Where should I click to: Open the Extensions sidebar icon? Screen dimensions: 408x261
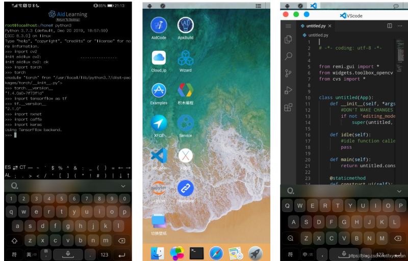(x=288, y=107)
